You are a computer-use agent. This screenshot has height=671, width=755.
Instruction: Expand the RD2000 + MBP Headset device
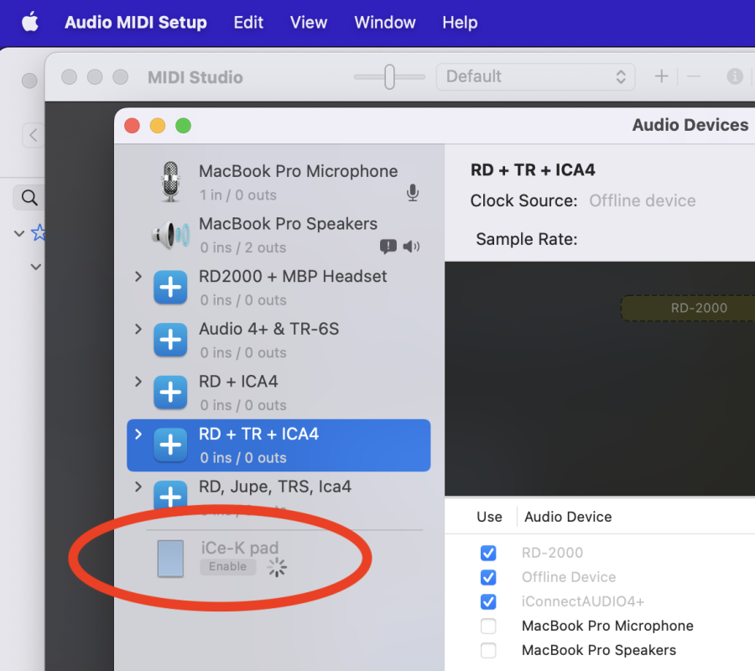point(138,276)
